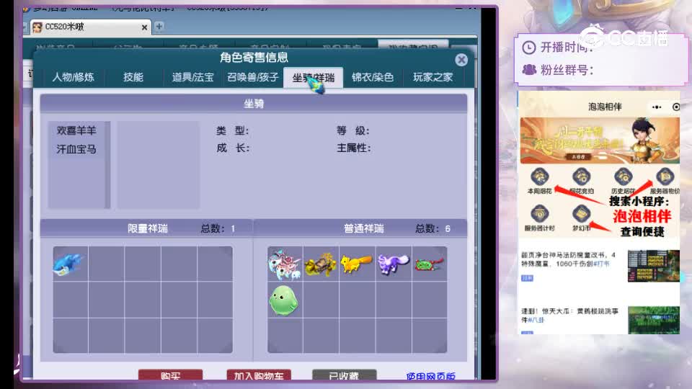Switch to the 锦衣/染色 tab
The width and height of the screenshot is (692, 389).
click(x=373, y=77)
